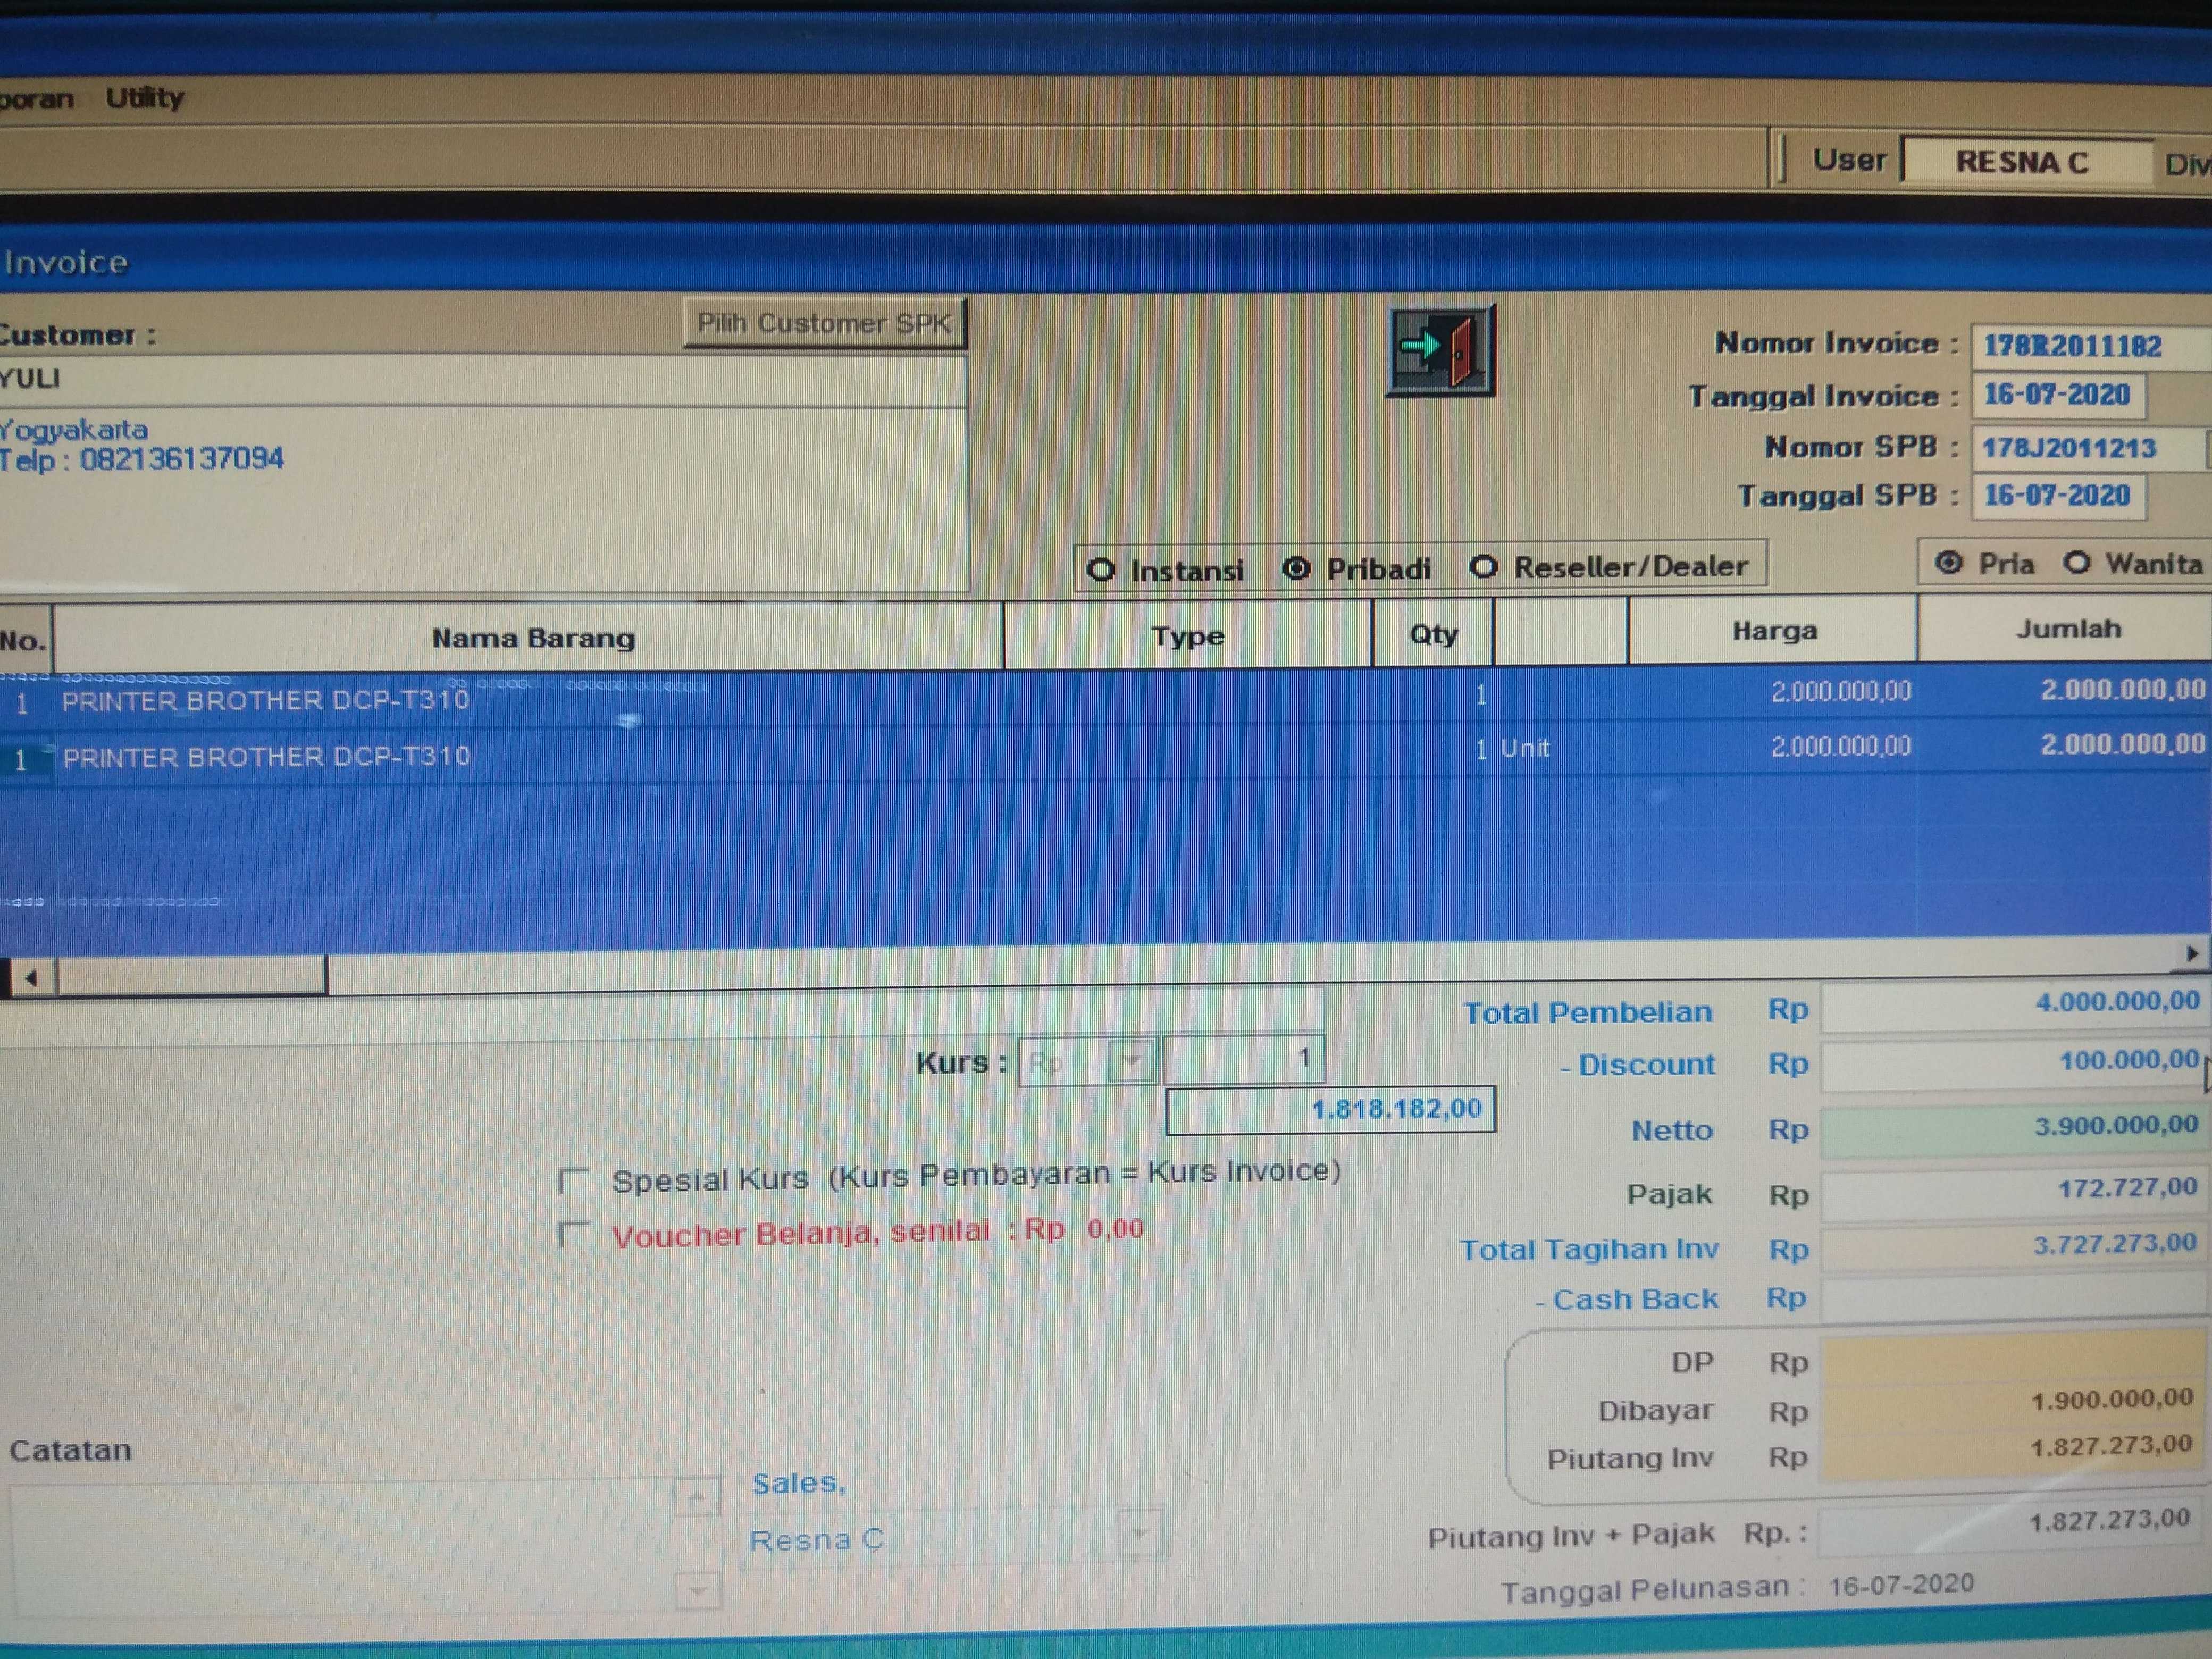Click the exit door icon button
The image size is (2212, 1659).
click(1440, 350)
